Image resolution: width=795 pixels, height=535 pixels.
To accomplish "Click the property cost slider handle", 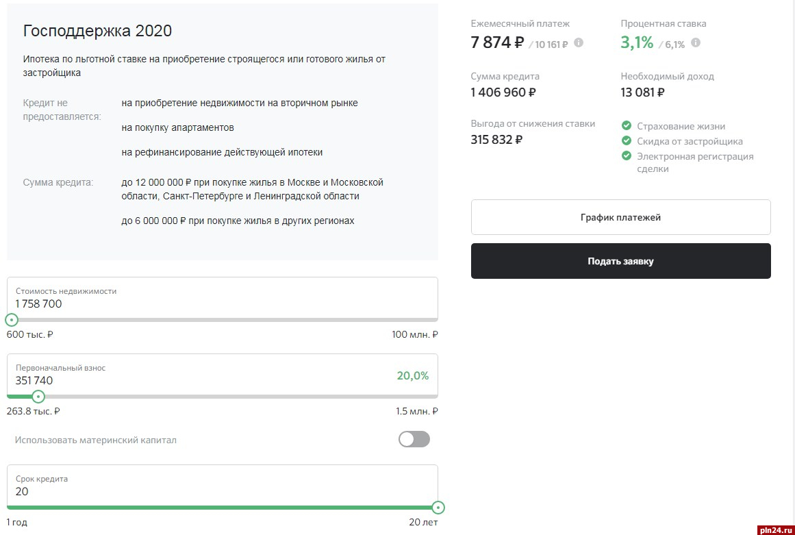I will 12,320.
